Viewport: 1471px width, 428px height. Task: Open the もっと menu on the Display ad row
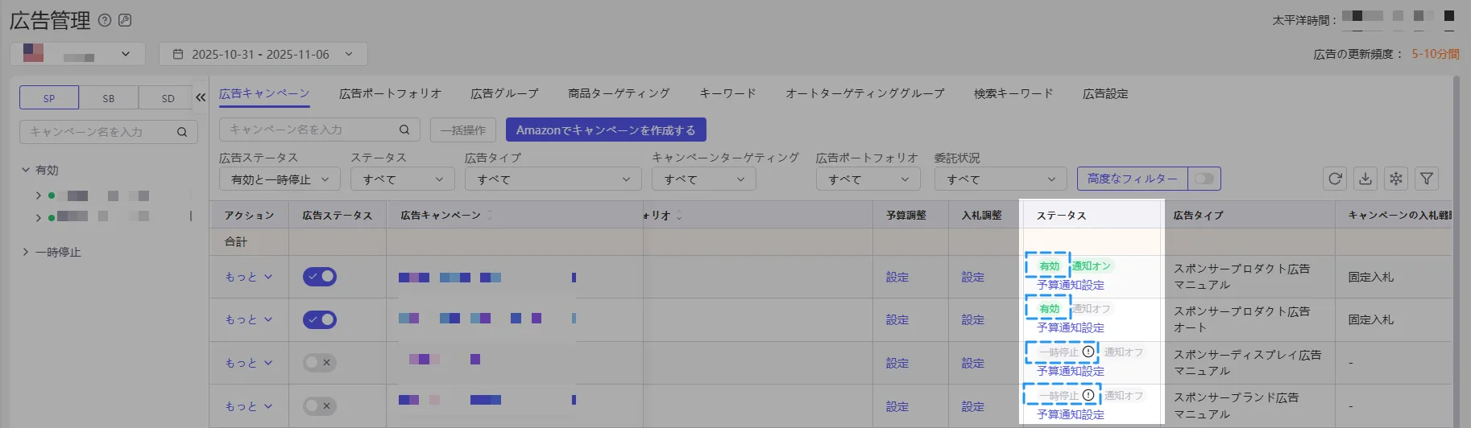249,363
